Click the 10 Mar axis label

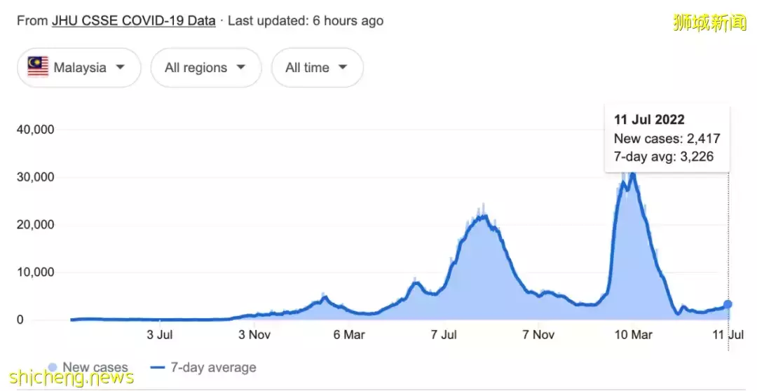633,335
